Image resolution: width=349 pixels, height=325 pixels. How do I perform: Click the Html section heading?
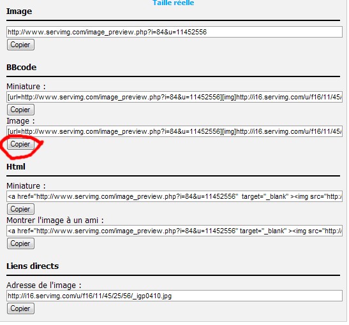pyautogui.click(x=16, y=166)
